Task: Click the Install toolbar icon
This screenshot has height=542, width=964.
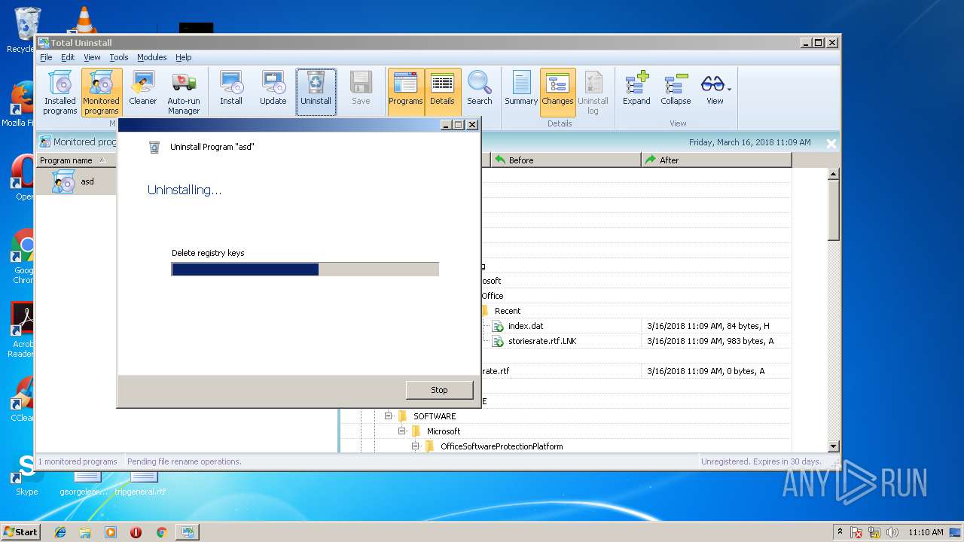Action: [x=231, y=89]
